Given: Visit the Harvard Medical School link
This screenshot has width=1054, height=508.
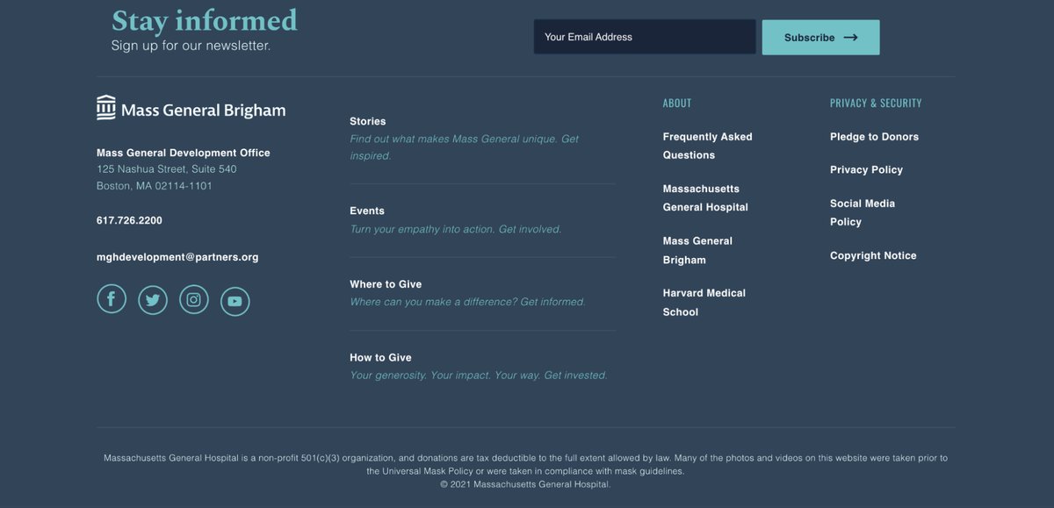Looking at the screenshot, I should tap(704, 303).
